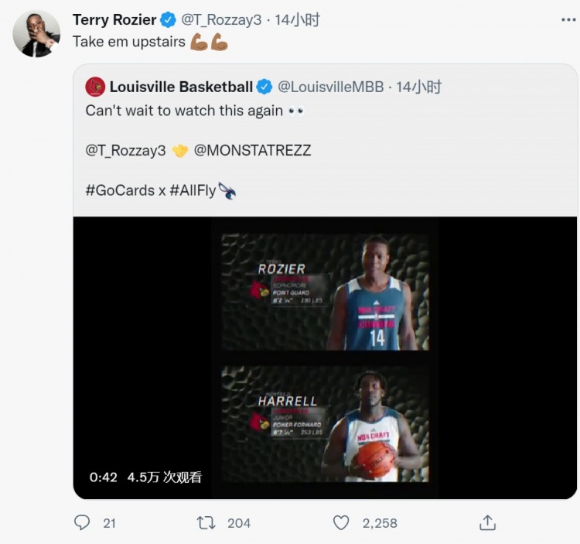Open the reply comment icon
Image resolution: width=580 pixels, height=544 pixels.
82,523
